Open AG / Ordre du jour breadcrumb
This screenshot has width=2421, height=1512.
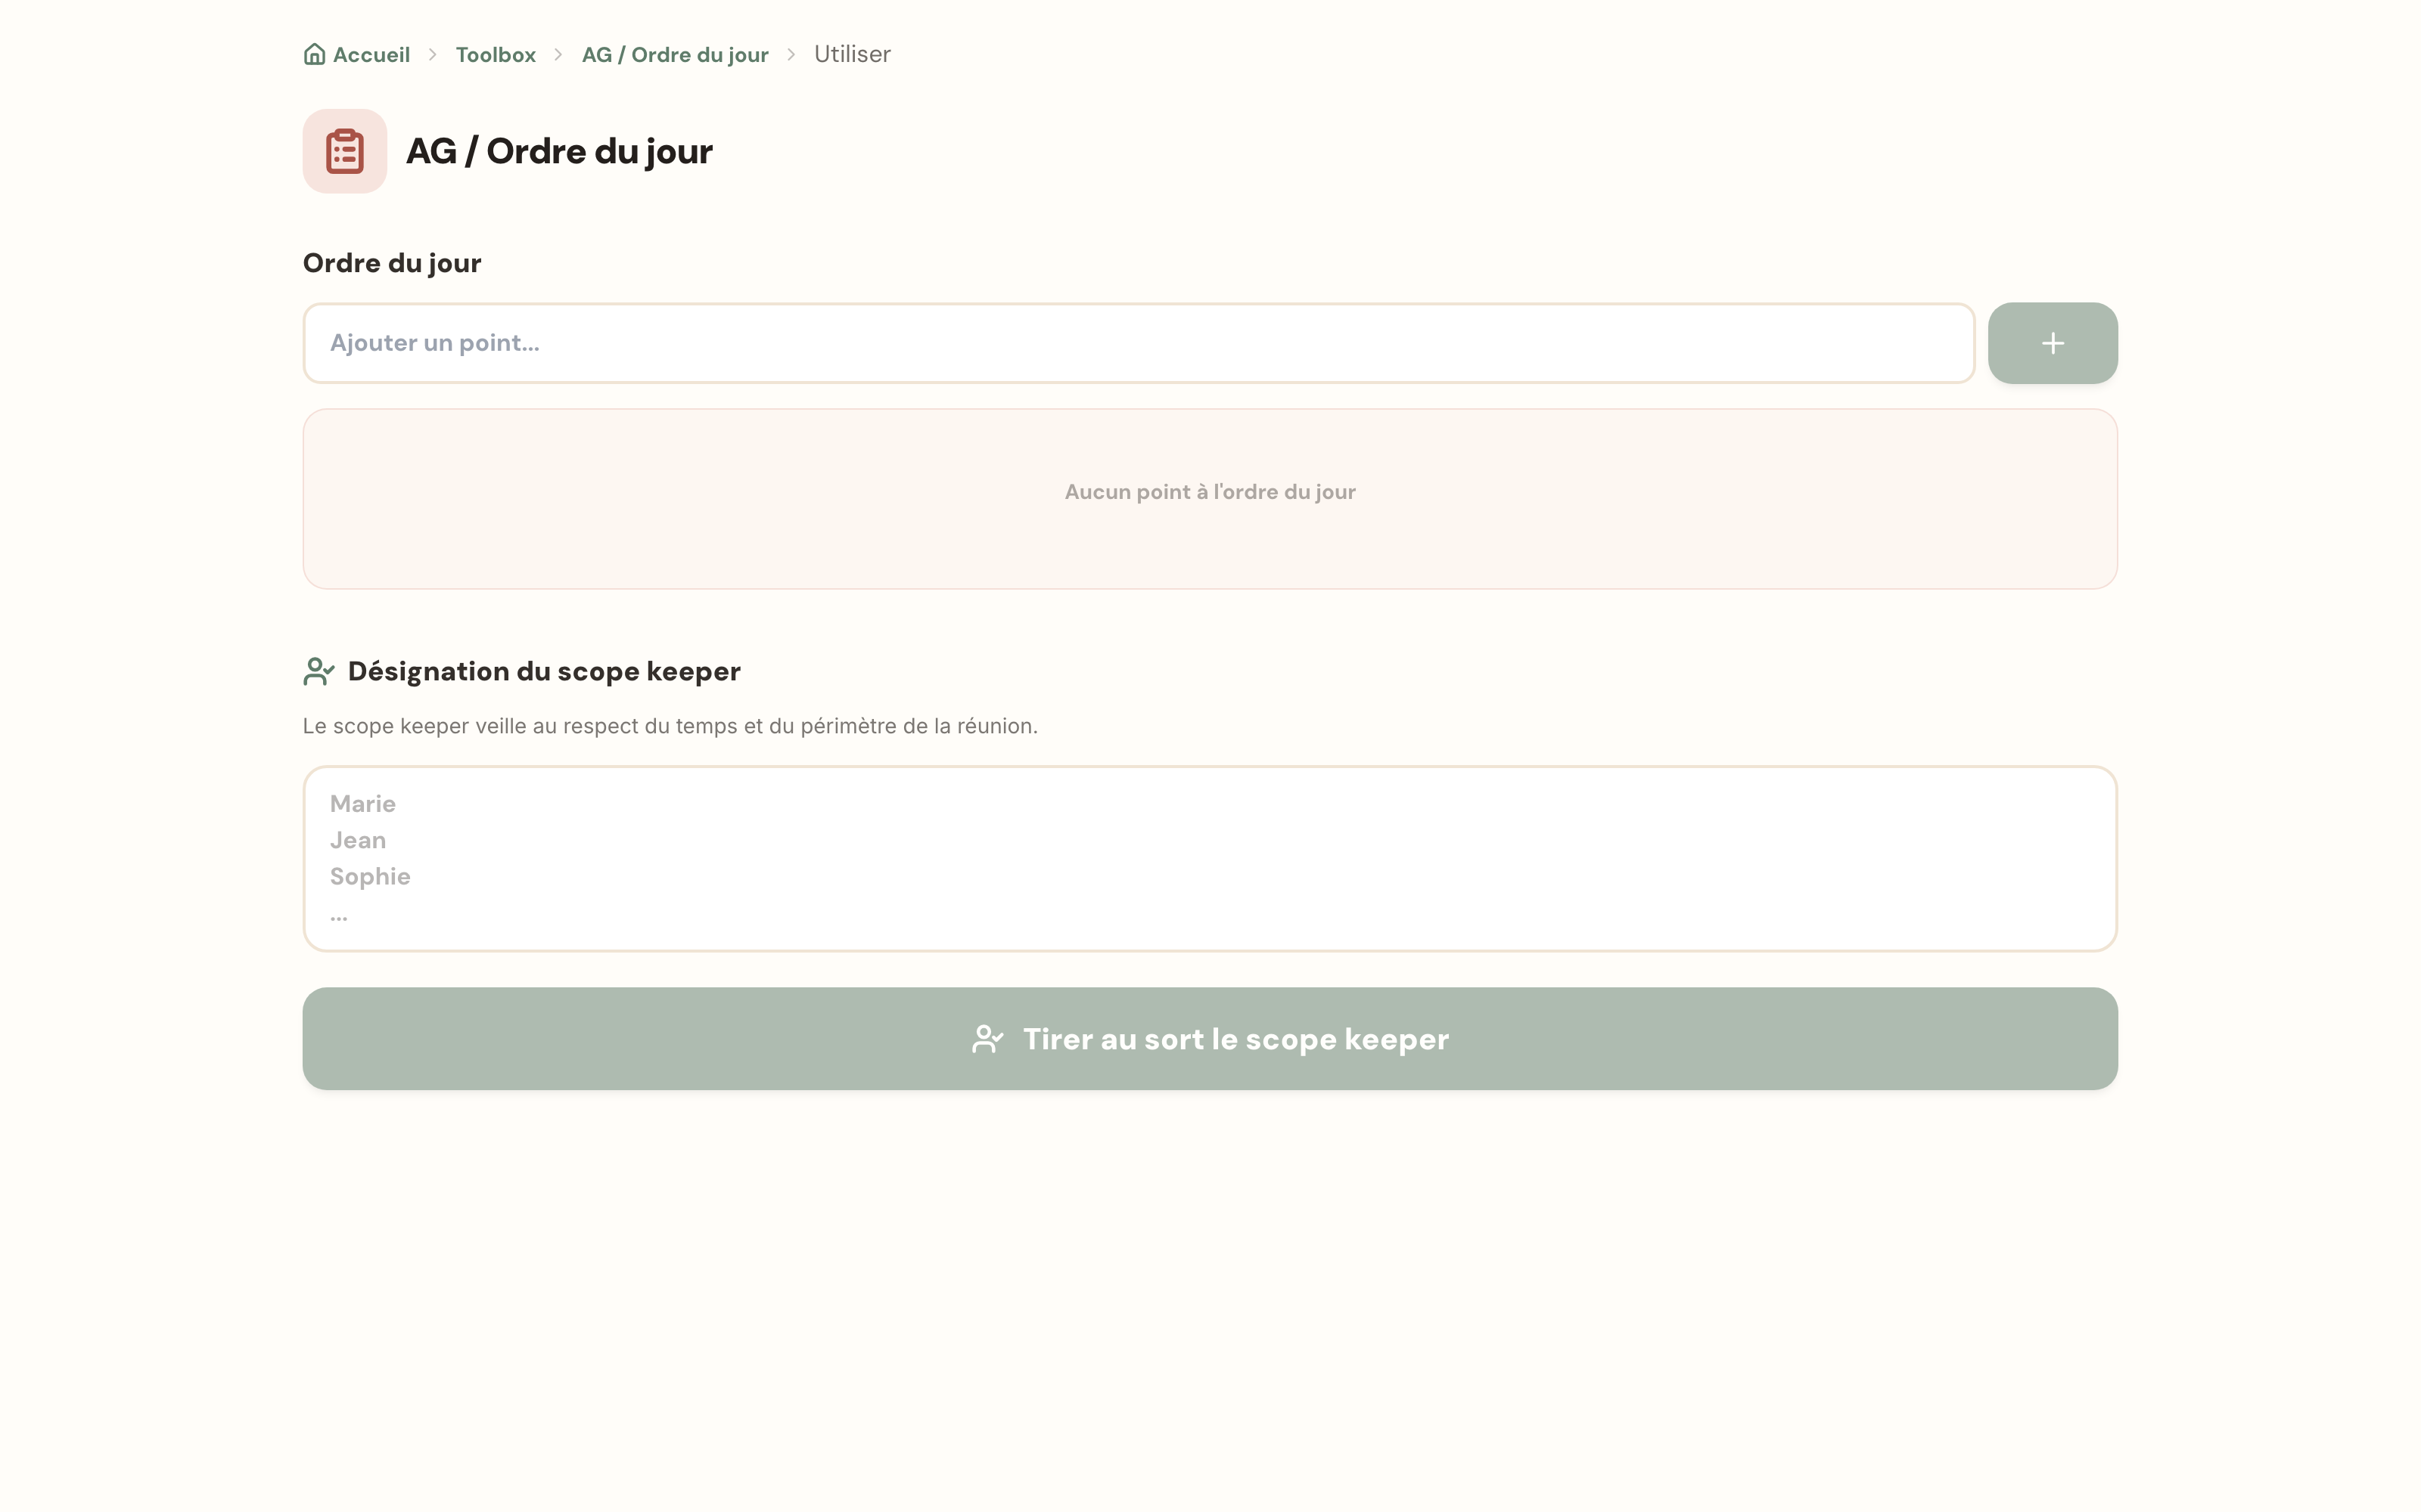[676, 54]
